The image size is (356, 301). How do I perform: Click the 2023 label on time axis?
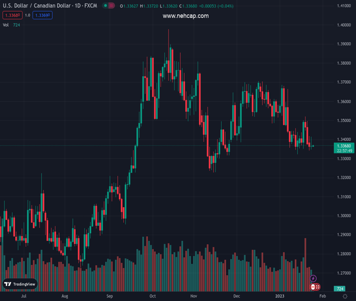tap(280, 296)
